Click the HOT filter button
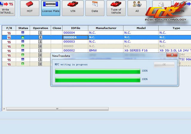 coord(30,8)
